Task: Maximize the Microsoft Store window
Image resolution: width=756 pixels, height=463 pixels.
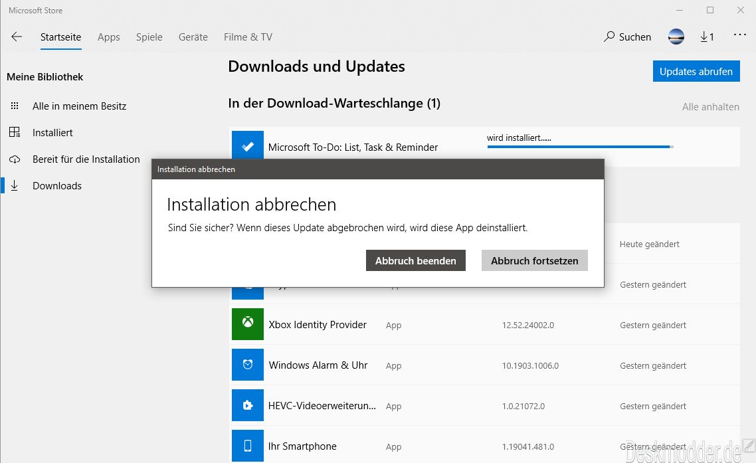Action: (x=710, y=10)
